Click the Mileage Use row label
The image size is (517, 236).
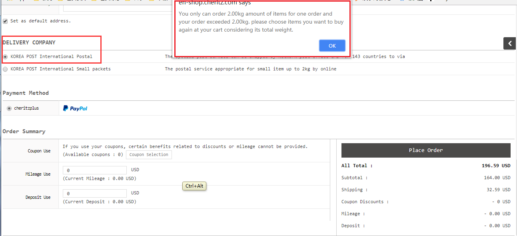(x=38, y=174)
